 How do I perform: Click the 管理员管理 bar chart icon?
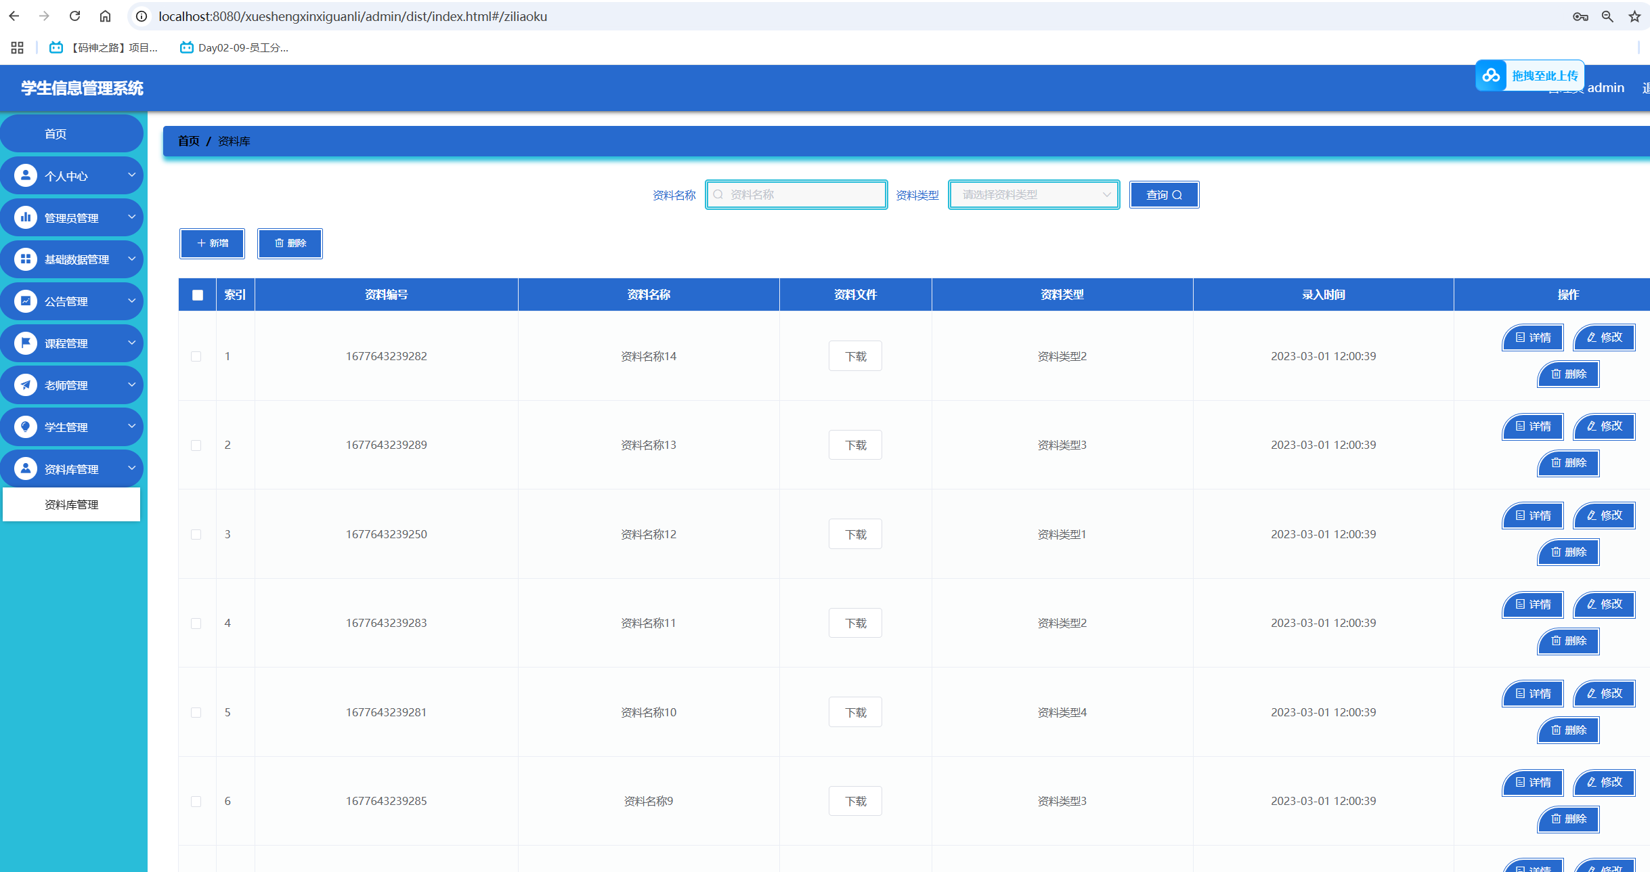(x=26, y=217)
